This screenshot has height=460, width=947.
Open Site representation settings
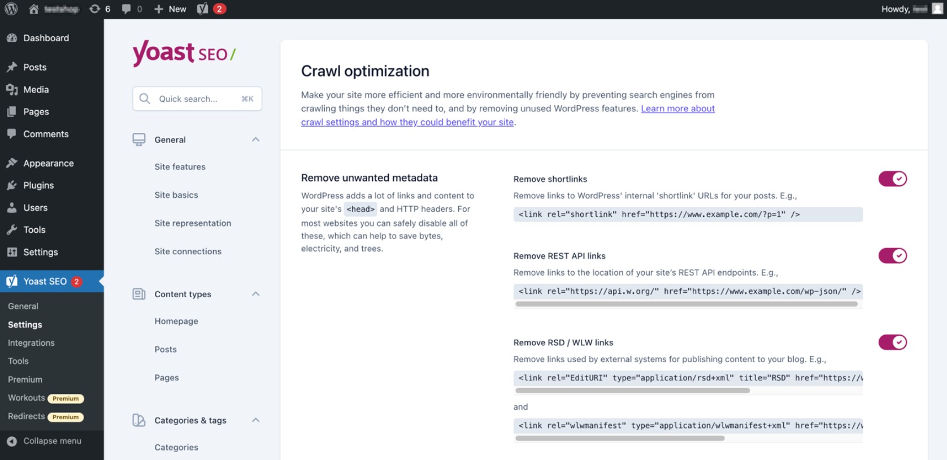[193, 223]
